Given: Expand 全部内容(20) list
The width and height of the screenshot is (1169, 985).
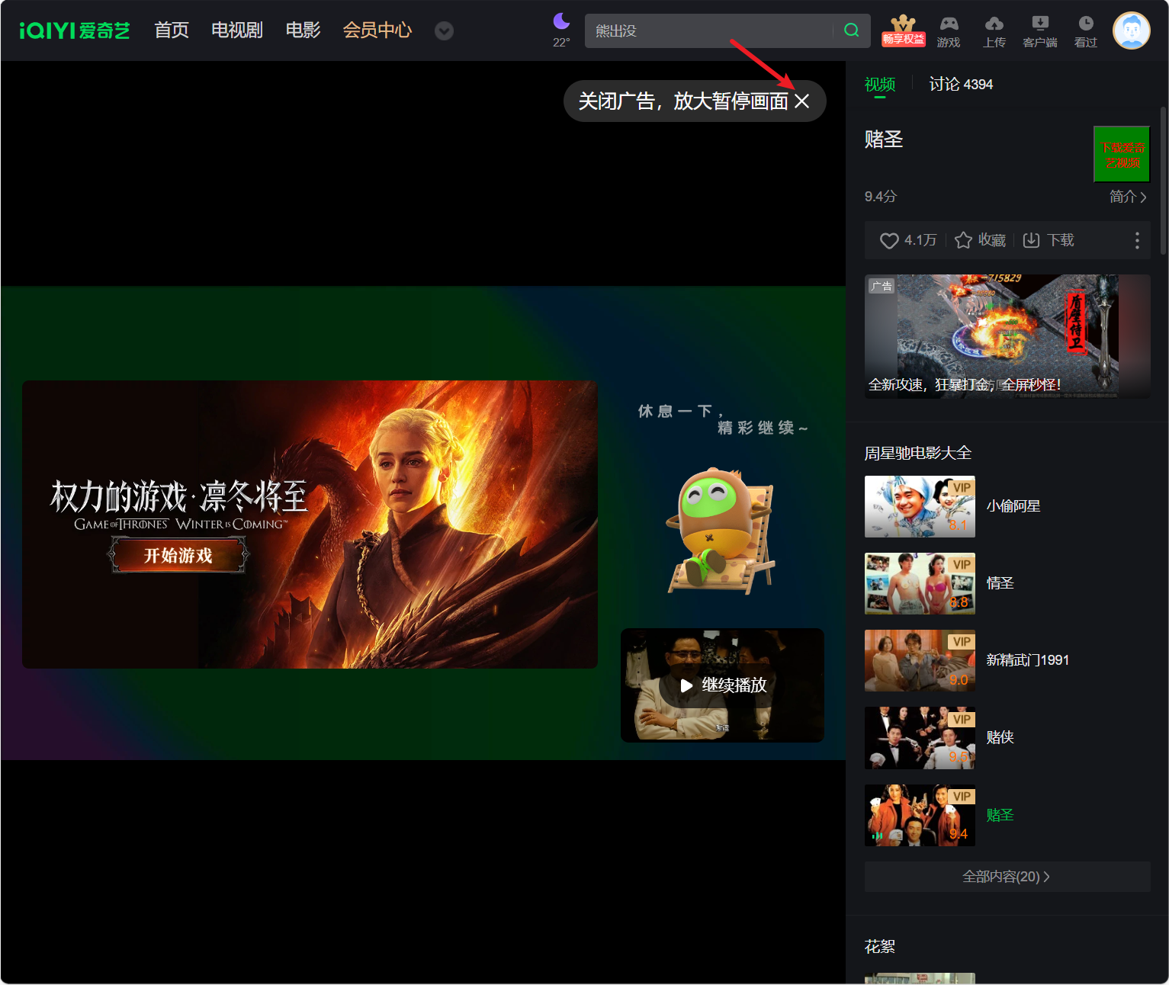Looking at the screenshot, I should 1007,877.
